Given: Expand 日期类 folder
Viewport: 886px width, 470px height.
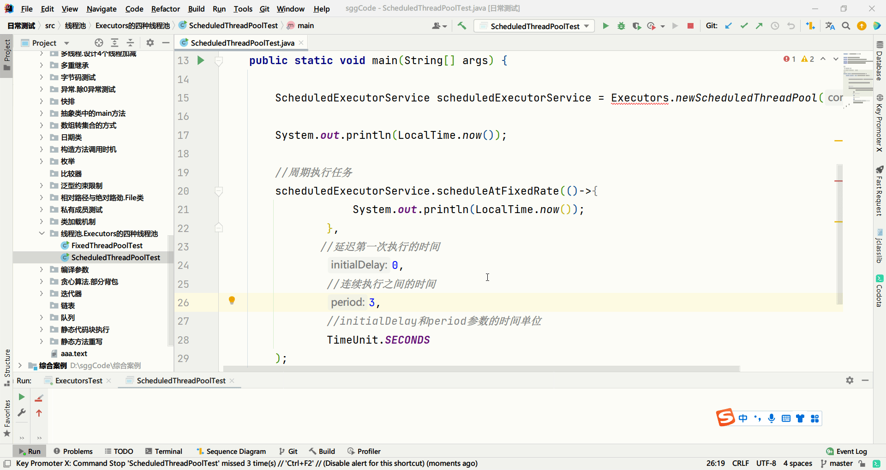Looking at the screenshot, I should (x=42, y=137).
